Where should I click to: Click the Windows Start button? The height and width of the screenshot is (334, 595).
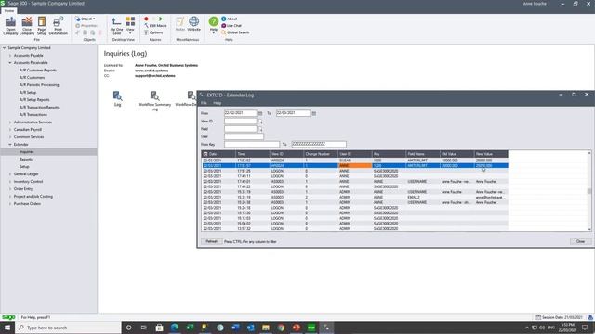click(x=7, y=328)
